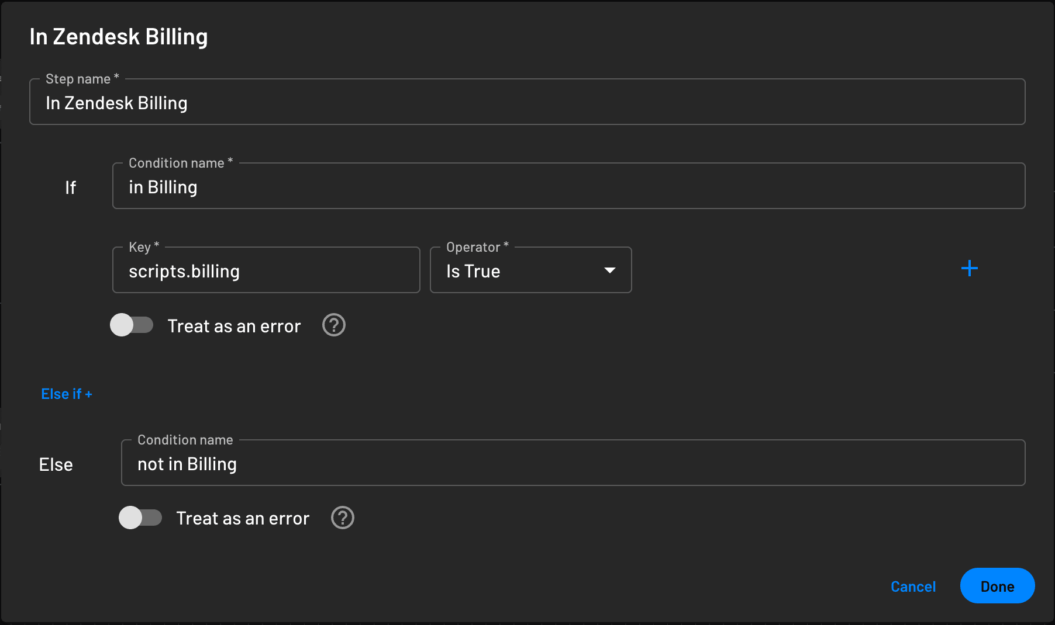This screenshot has height=625, width=1055.
Task: Toggle off error handling under not in Billing
Action: click(140, 518)
